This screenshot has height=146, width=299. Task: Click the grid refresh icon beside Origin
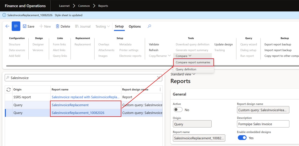click(8, 89)
